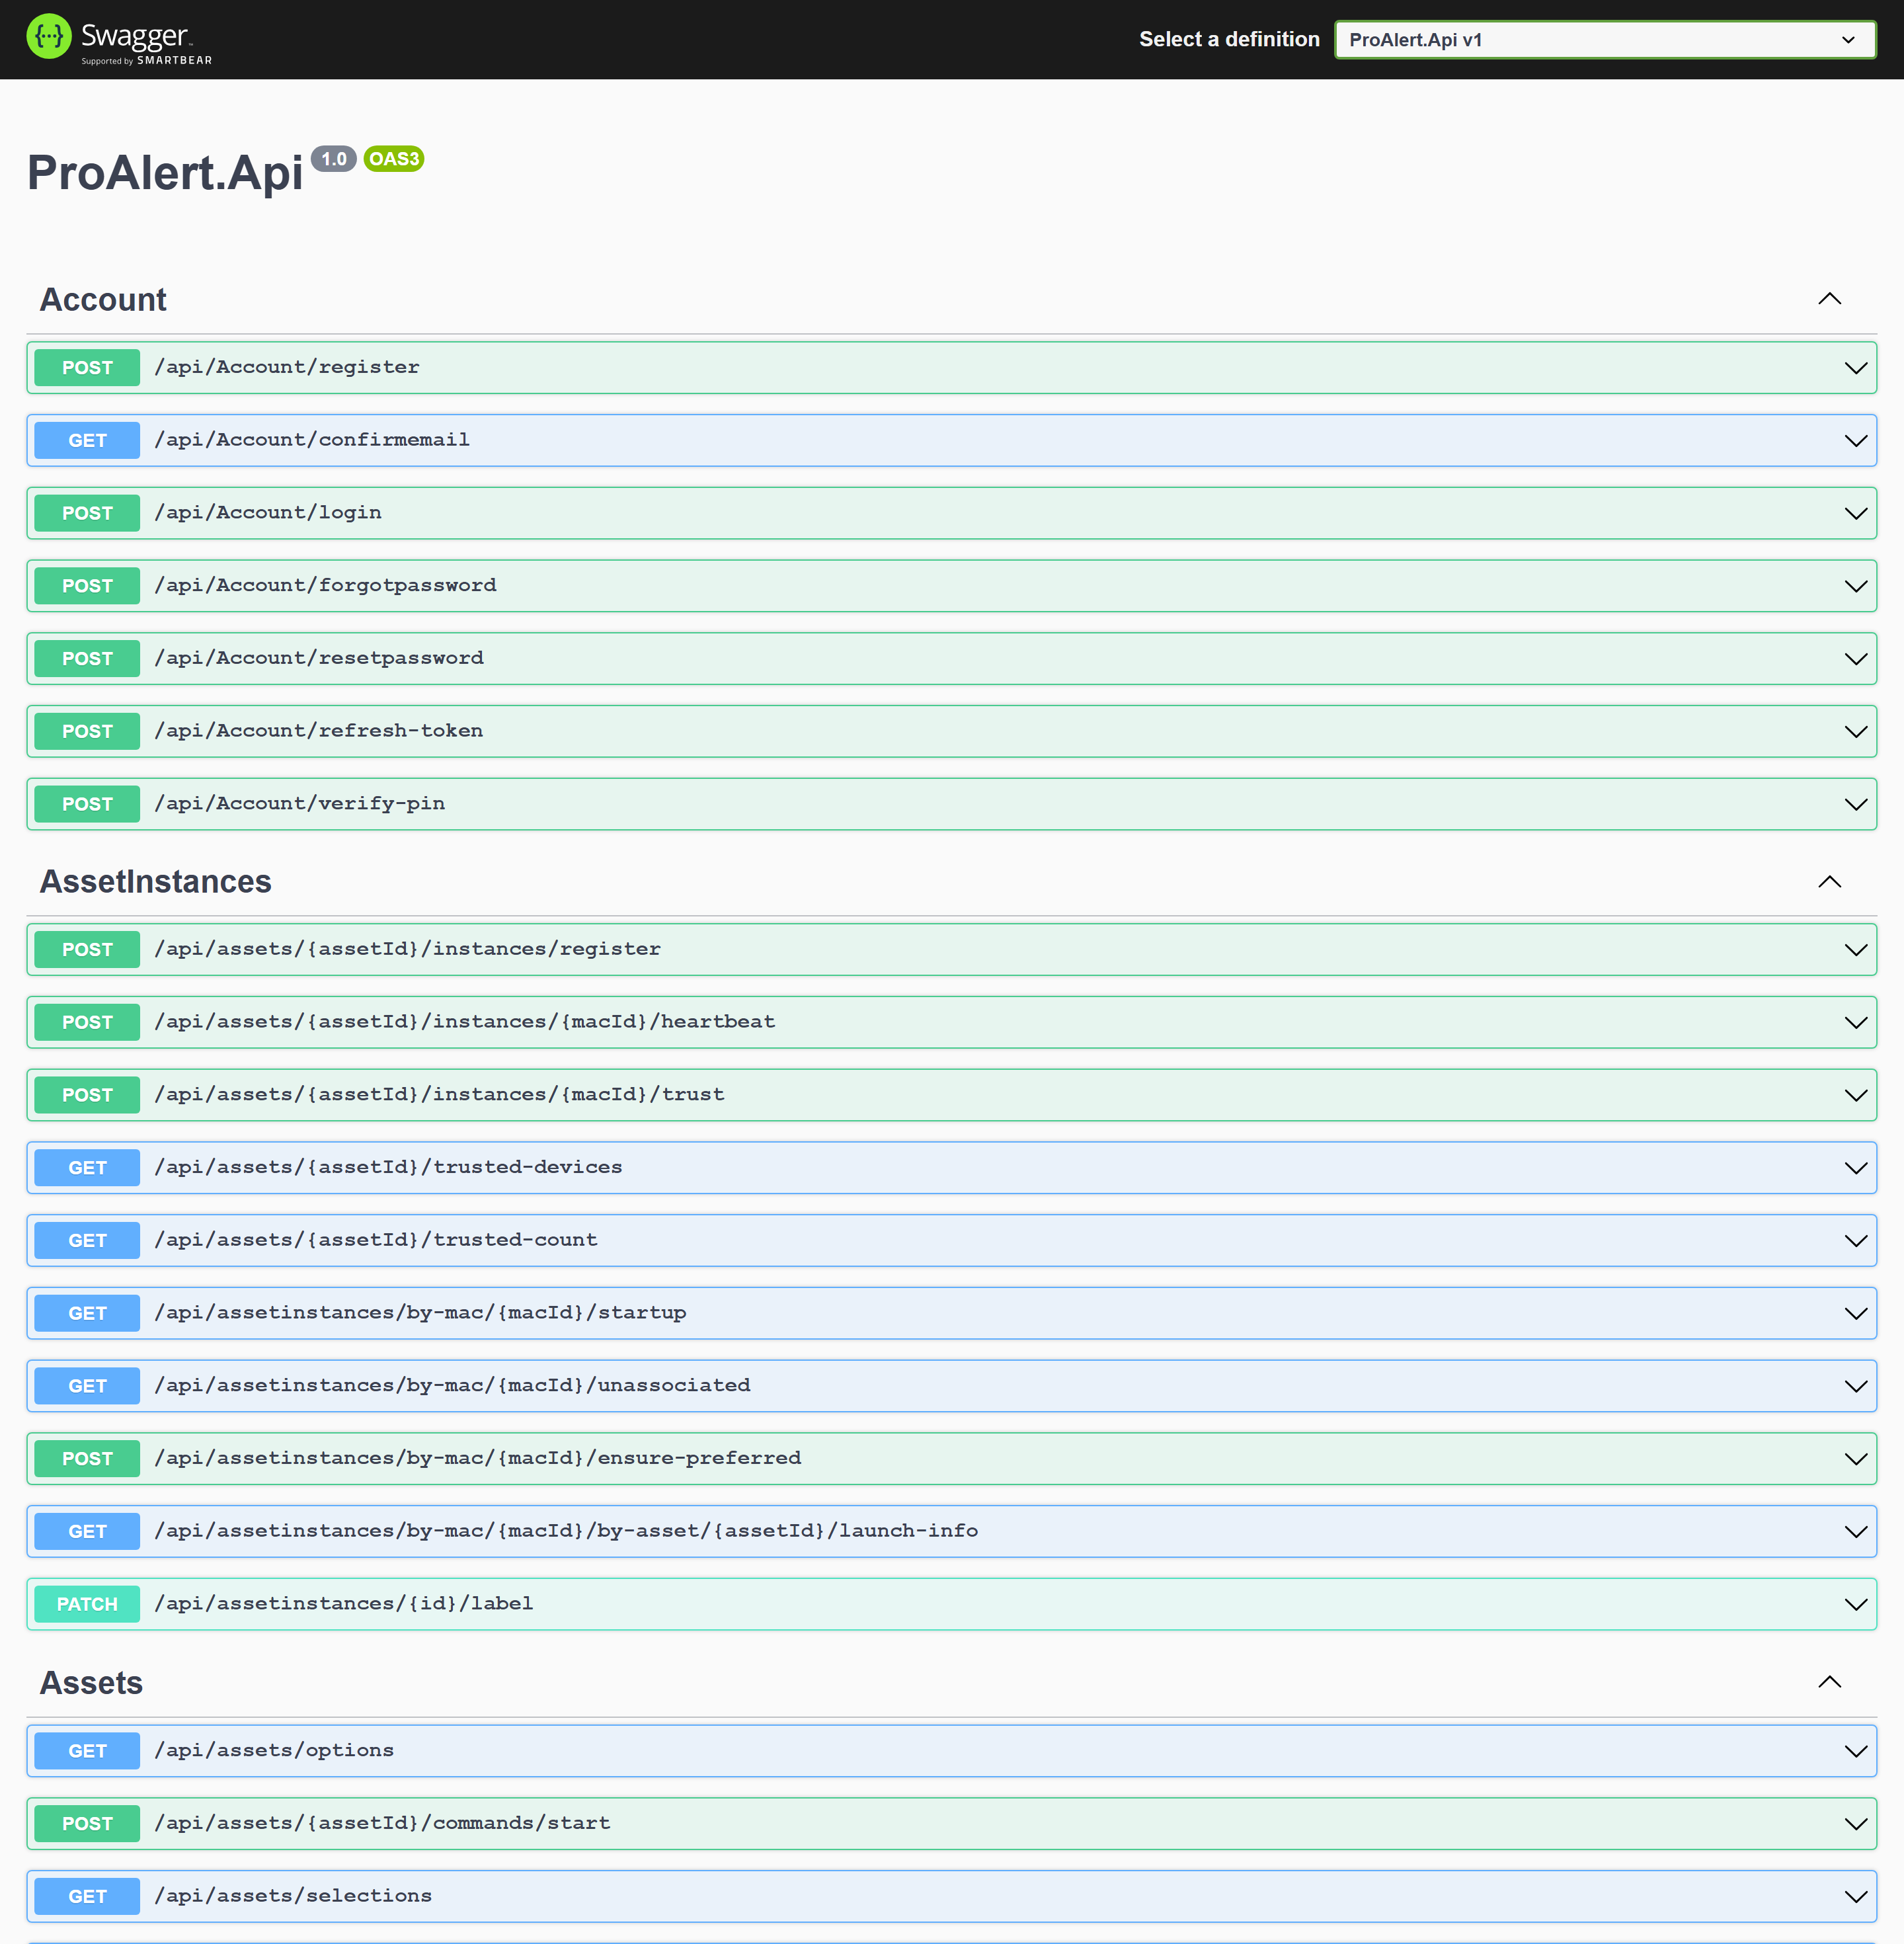Open the by-mac/{macId}/startup path
Viewport: 1904px width, 1944px height.
[x=421, y=1313]
